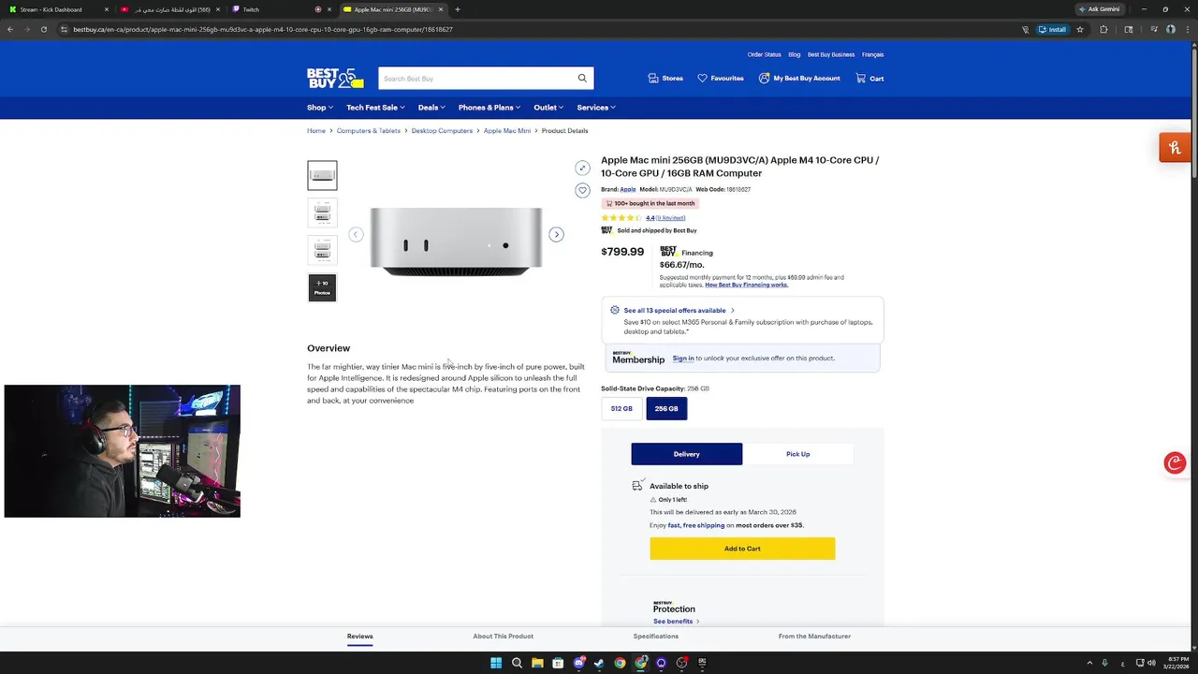Bookmark this page star icon
Screen dimensions: 1198x674
pyautogui.click(x=1080, y=29)
